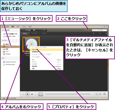The width and height of the screenshot is (115, 110).
Task: Select the album CD cover thumbnail
Action: coord(31,44)
